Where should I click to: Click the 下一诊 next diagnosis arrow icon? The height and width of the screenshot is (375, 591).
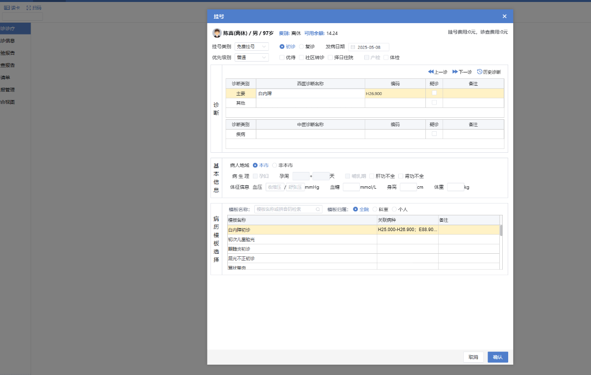(455, 72)
